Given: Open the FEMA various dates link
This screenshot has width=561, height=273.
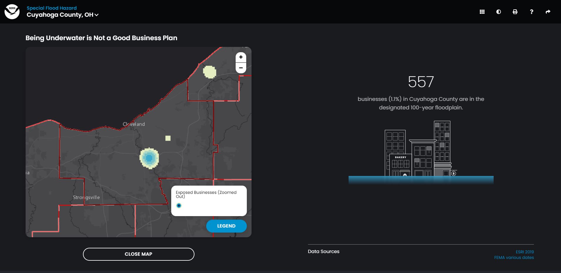Looking at the screenshot, I should [514, 257].
